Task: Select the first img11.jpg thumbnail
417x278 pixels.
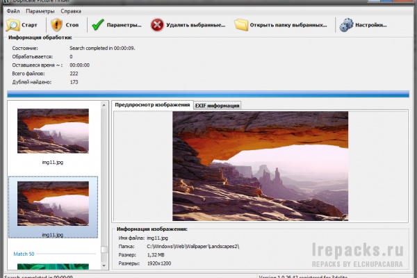Action: coord(54,131)
